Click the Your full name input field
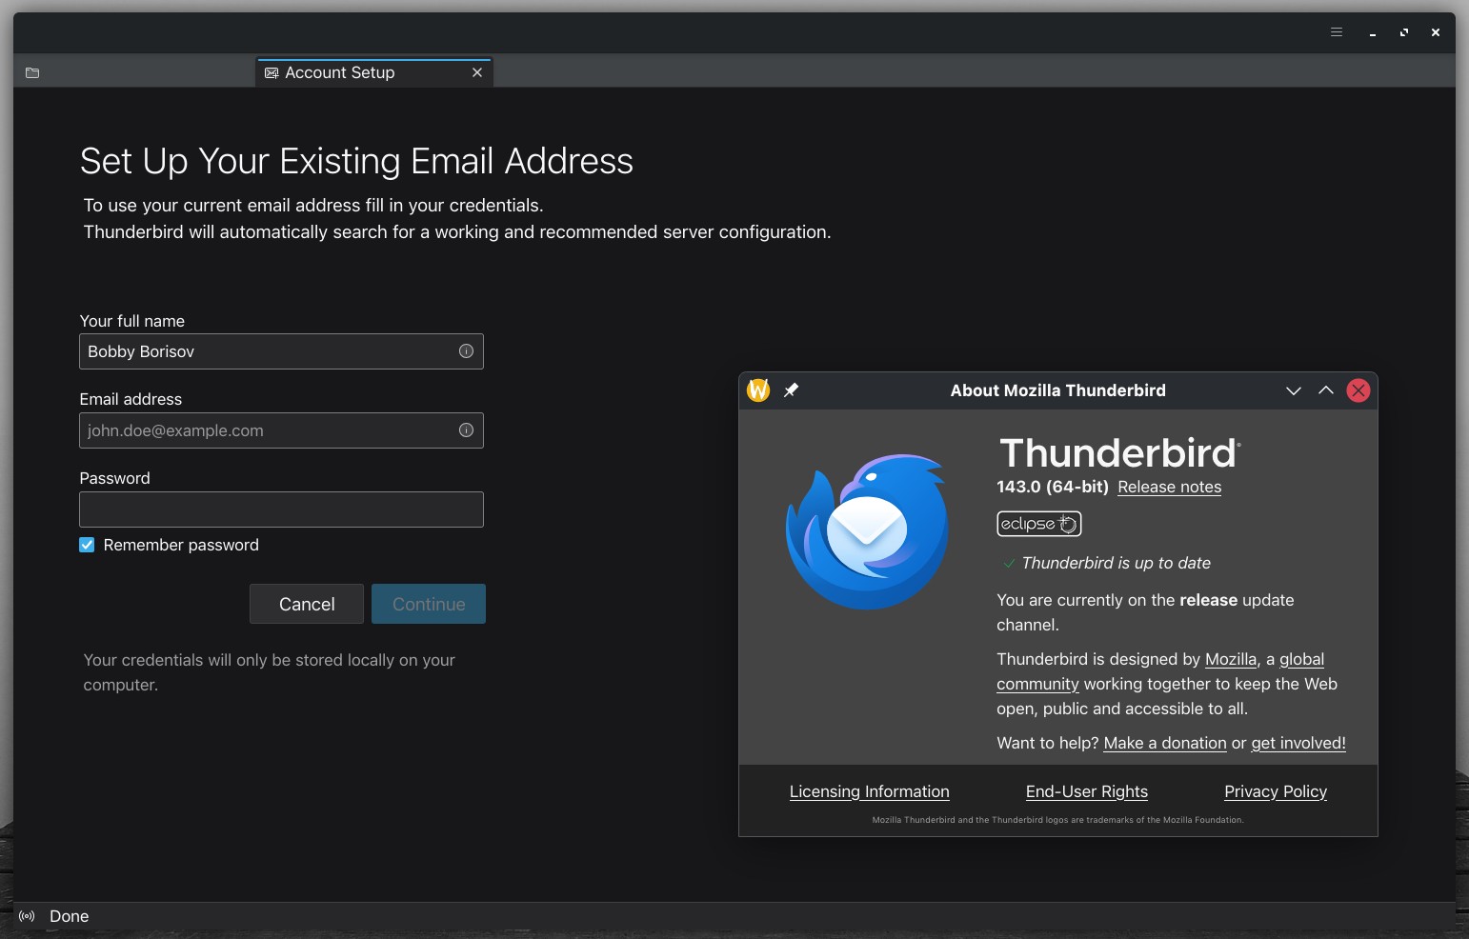The image size is (1469, 939). [281, 351]
